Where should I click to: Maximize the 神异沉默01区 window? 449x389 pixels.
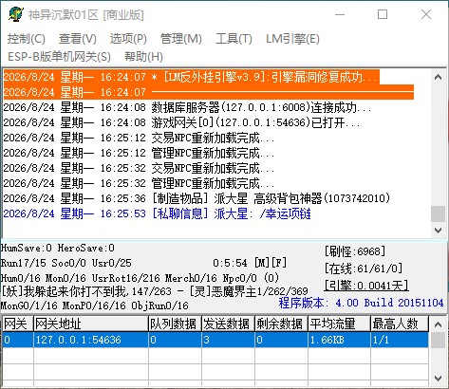pos(383,14)
